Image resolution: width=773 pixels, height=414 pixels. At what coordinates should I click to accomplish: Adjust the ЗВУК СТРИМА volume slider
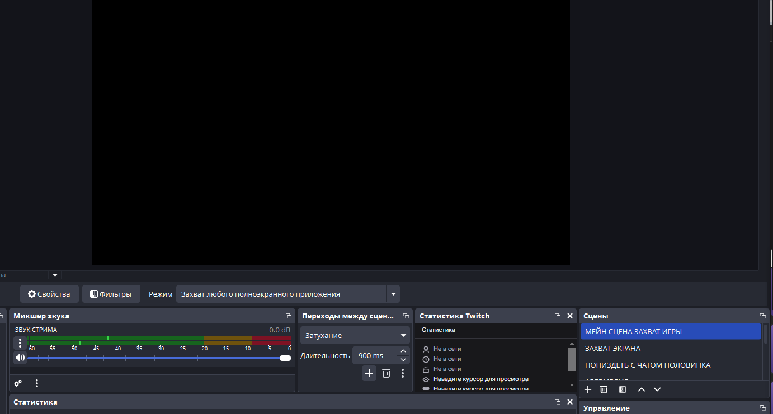(x=159, y=358)
